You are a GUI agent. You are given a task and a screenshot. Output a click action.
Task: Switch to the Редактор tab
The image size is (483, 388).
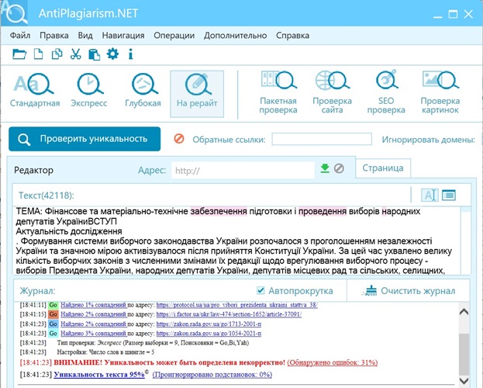tap(33, 170)
